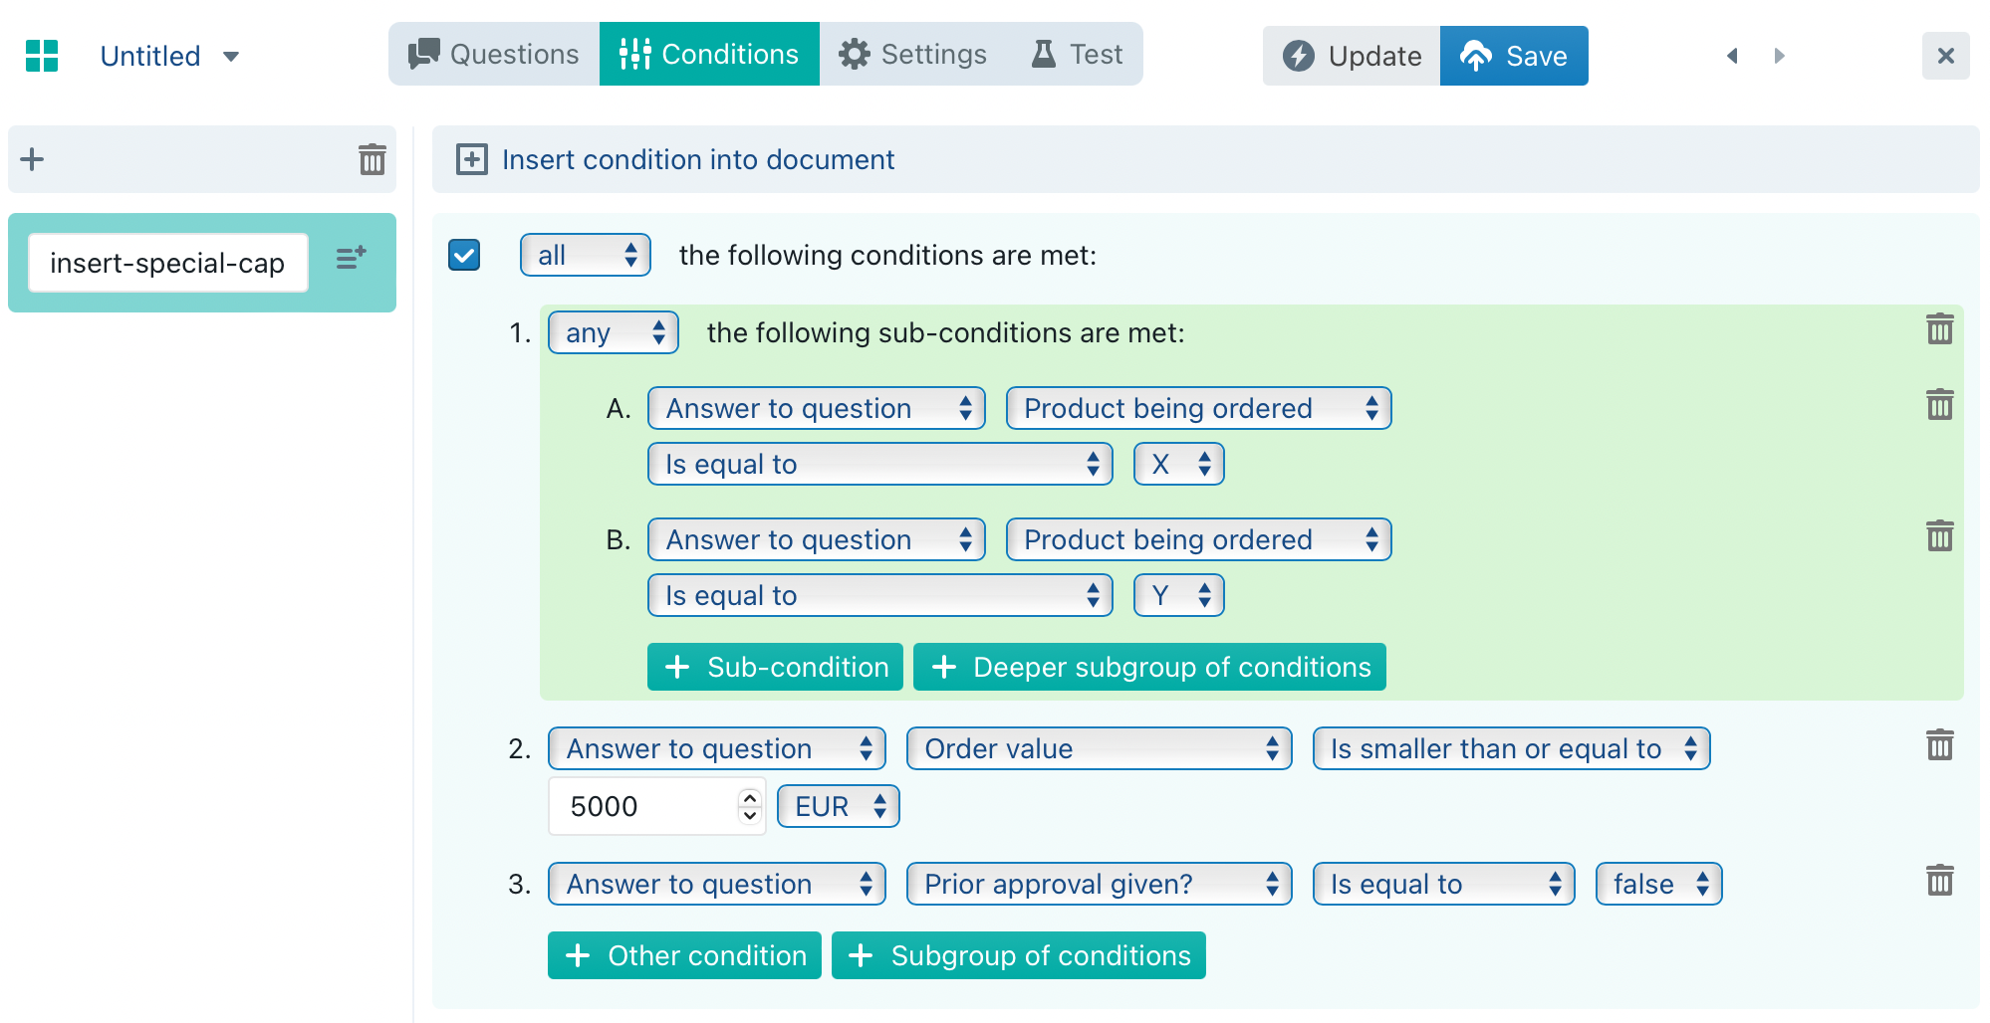
Task: Add a Deeper subgroup of conditions
Action: [1149, 667]
